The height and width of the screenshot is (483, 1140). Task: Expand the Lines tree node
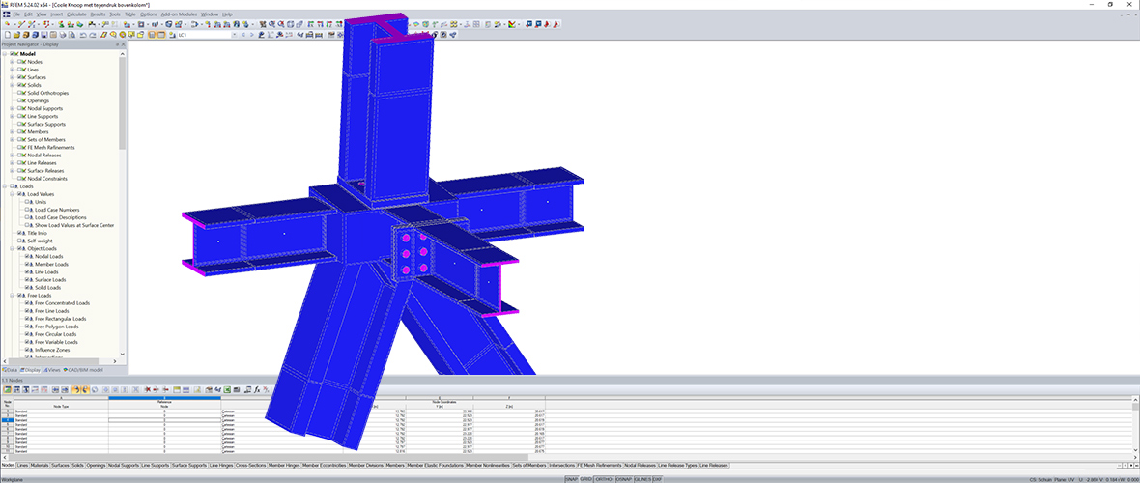coord(12,70)
